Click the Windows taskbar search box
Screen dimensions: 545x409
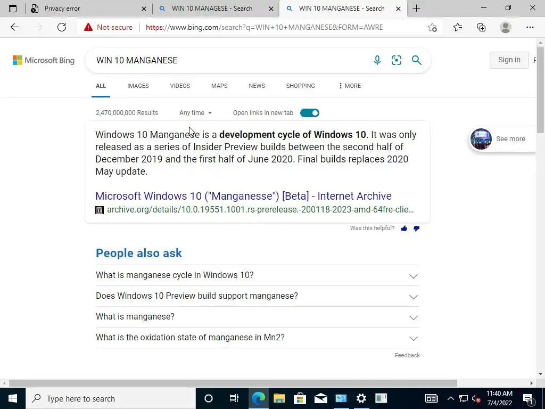click(111, 398)
